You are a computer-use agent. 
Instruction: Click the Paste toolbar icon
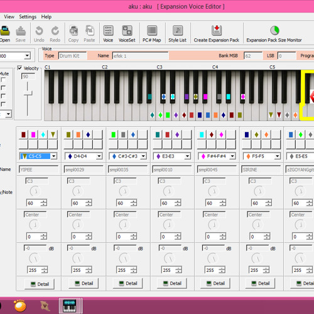click(89, 31)
